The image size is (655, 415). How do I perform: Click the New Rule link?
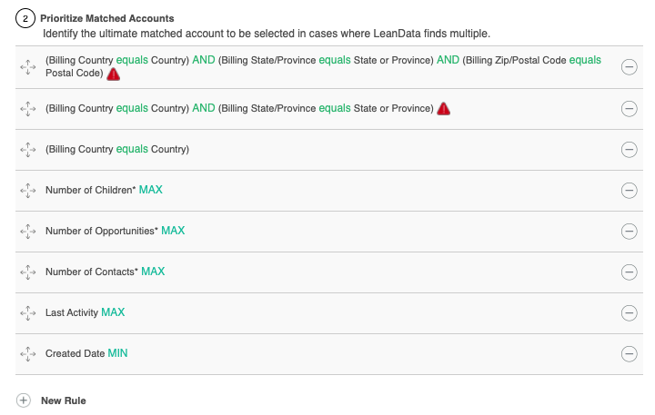tap(63, 400)
